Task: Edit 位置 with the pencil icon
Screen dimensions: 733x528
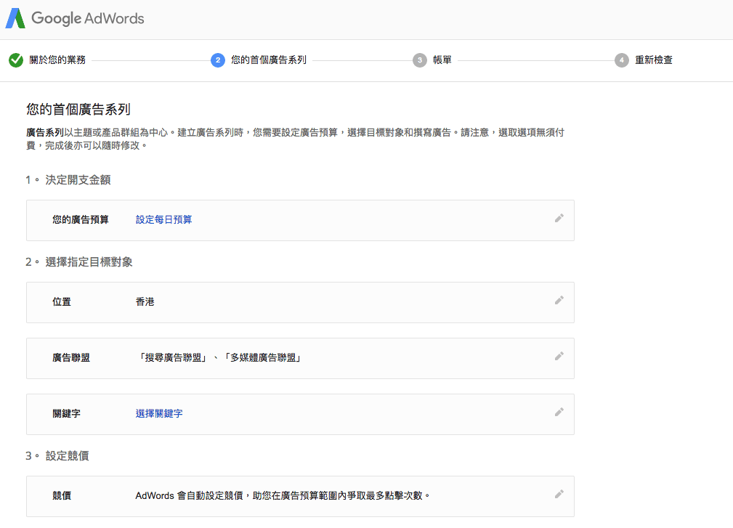Action: (x=559, y=300)
